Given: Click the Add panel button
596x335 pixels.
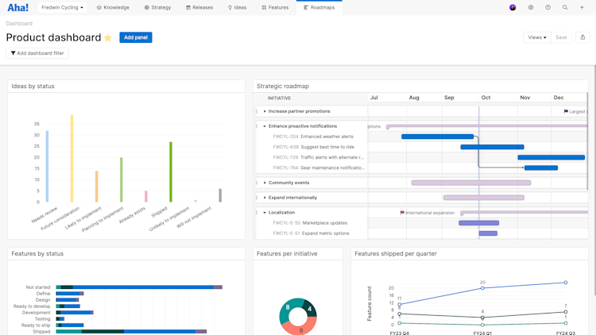Looking at the screenshot, I should 136,37.
